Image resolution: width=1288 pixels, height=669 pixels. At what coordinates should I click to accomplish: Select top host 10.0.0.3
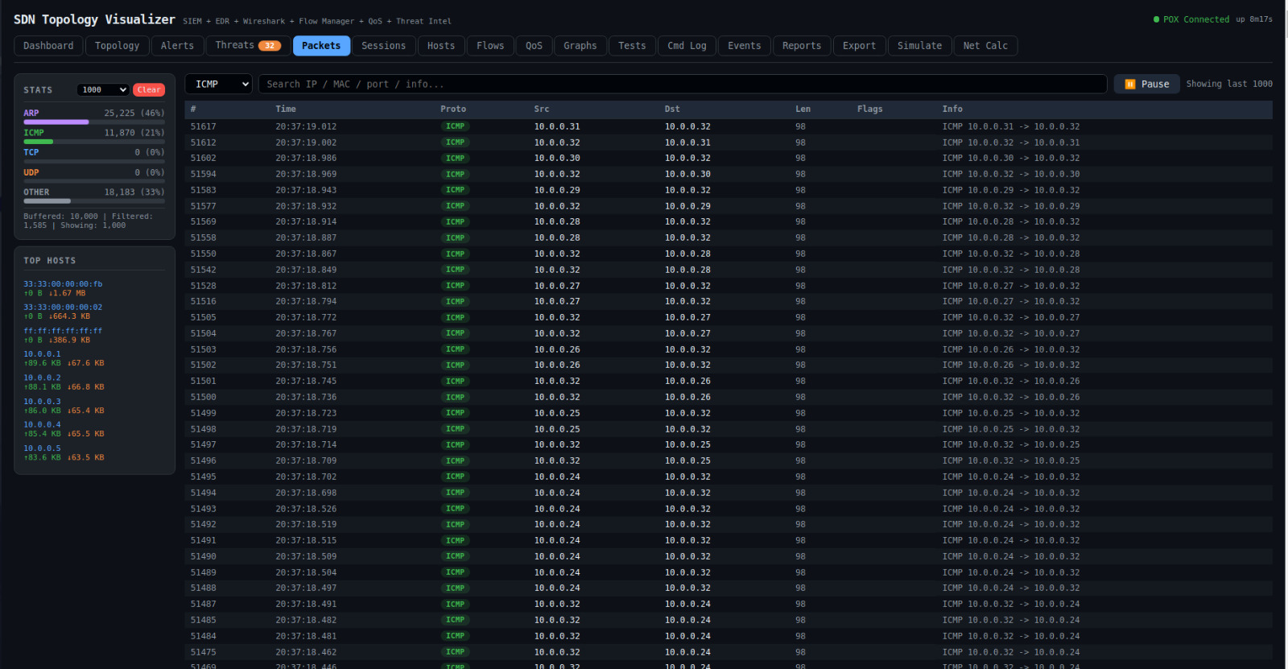click(x=42, y=402)
